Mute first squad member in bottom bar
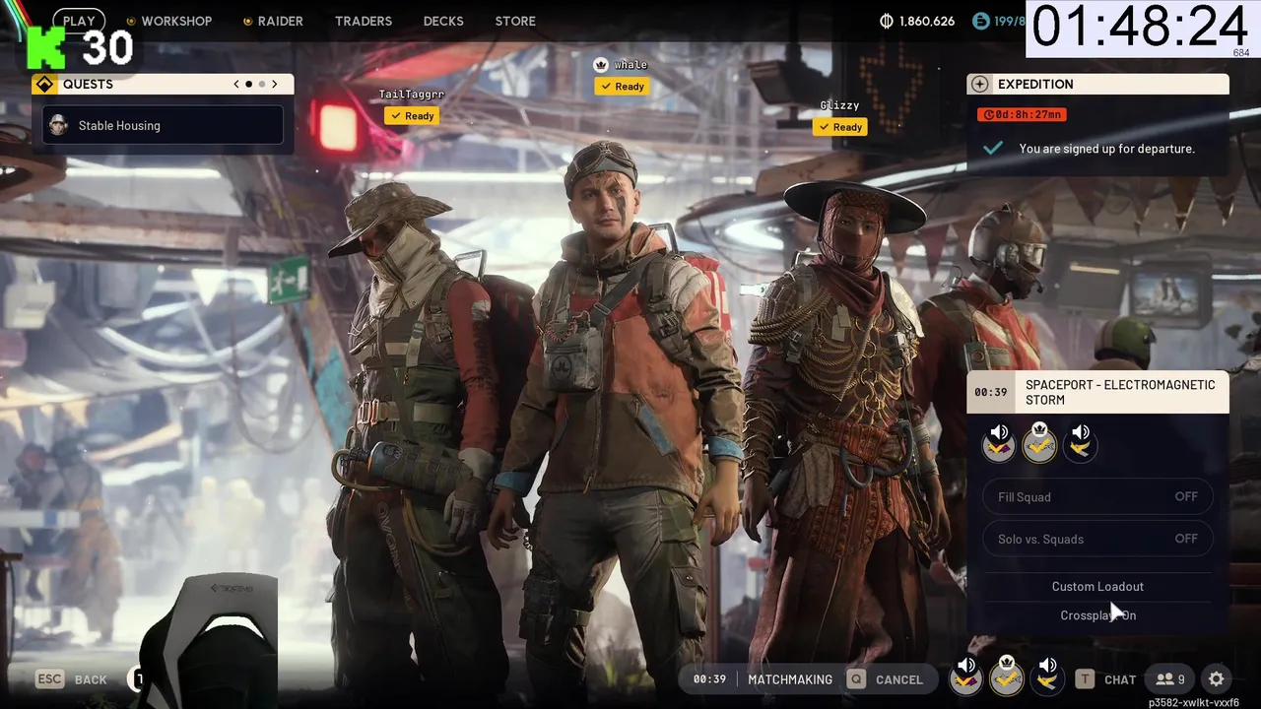Viewport: 1261px width, 709px height. tap(966, 676)
